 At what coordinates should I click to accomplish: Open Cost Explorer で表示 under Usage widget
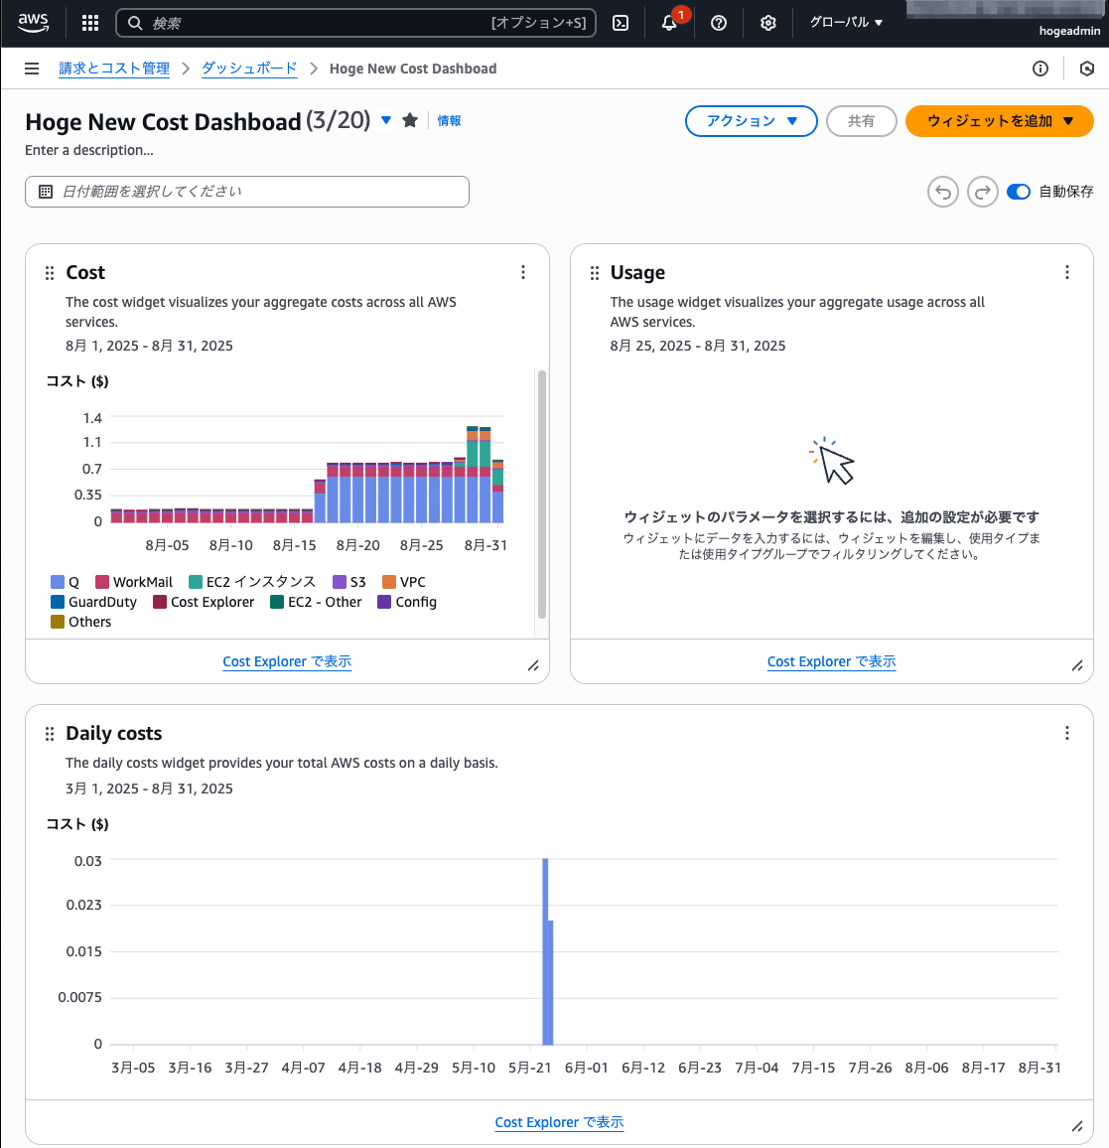832,661
